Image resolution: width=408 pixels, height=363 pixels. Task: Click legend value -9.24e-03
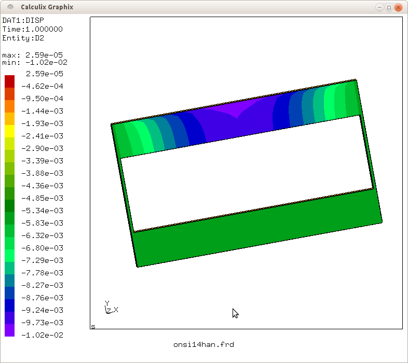(x=42, y=310)
